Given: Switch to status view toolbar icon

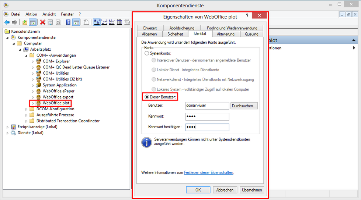Looking at the screenshot, I should pos(127,22).
